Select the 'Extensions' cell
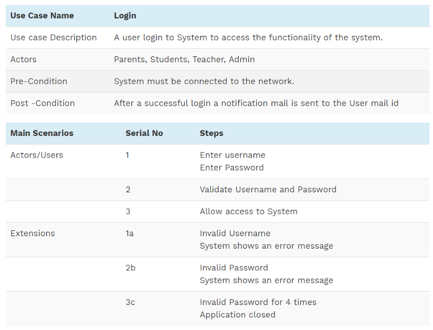The height and width of the screenshot is (330, 433). pyautogui.click(x=32, y=233)
